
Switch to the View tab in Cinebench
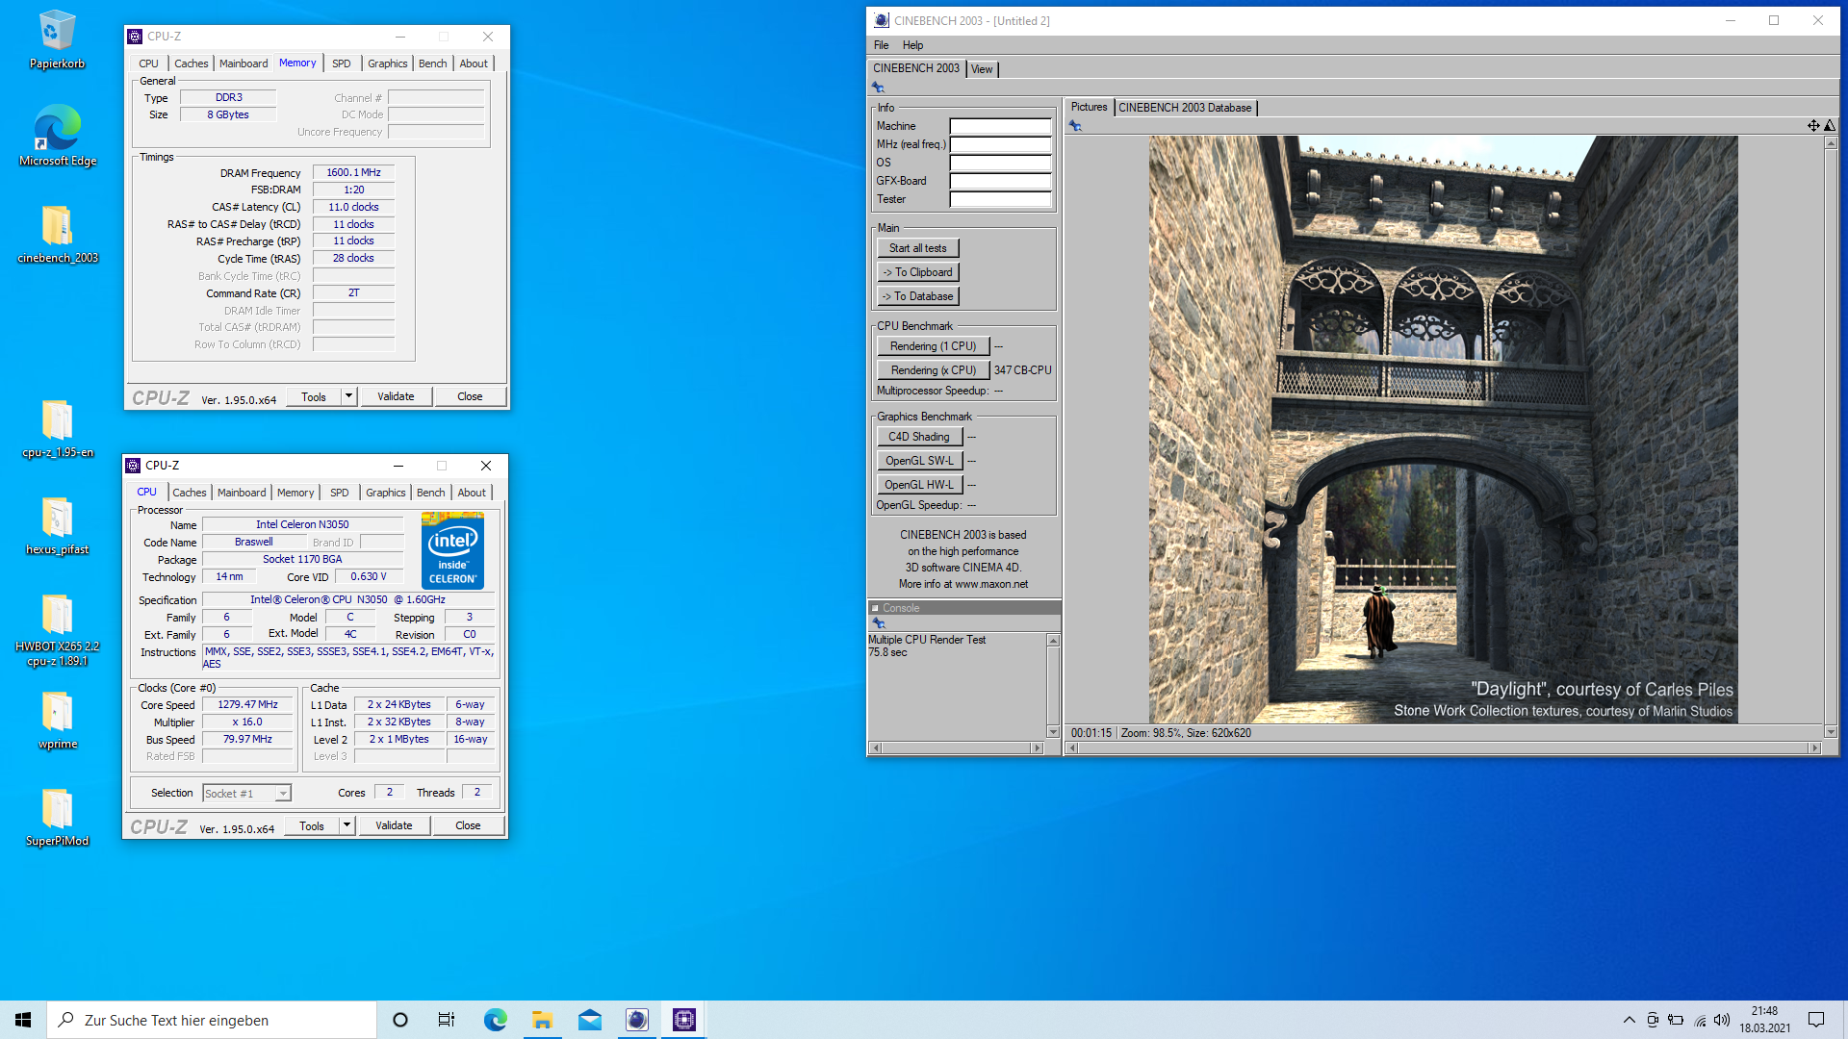[x=982, y=69]
